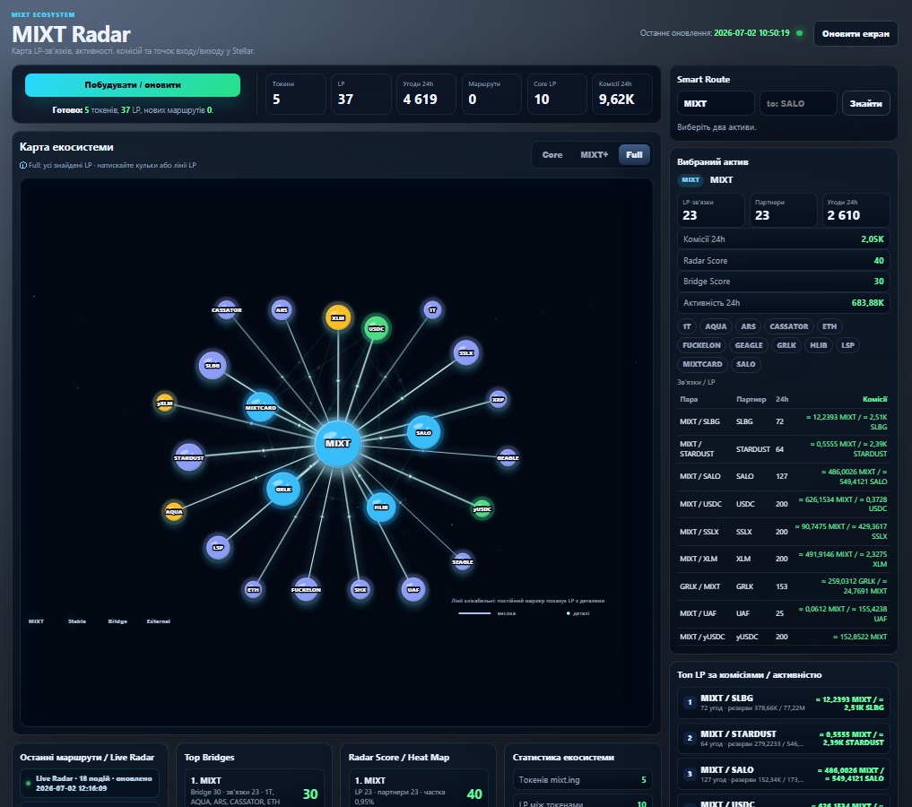The height and width of the screenshot is (807, 912).
Task: Click the Побудувати / оновити button
Action: [x=133, y=85]
